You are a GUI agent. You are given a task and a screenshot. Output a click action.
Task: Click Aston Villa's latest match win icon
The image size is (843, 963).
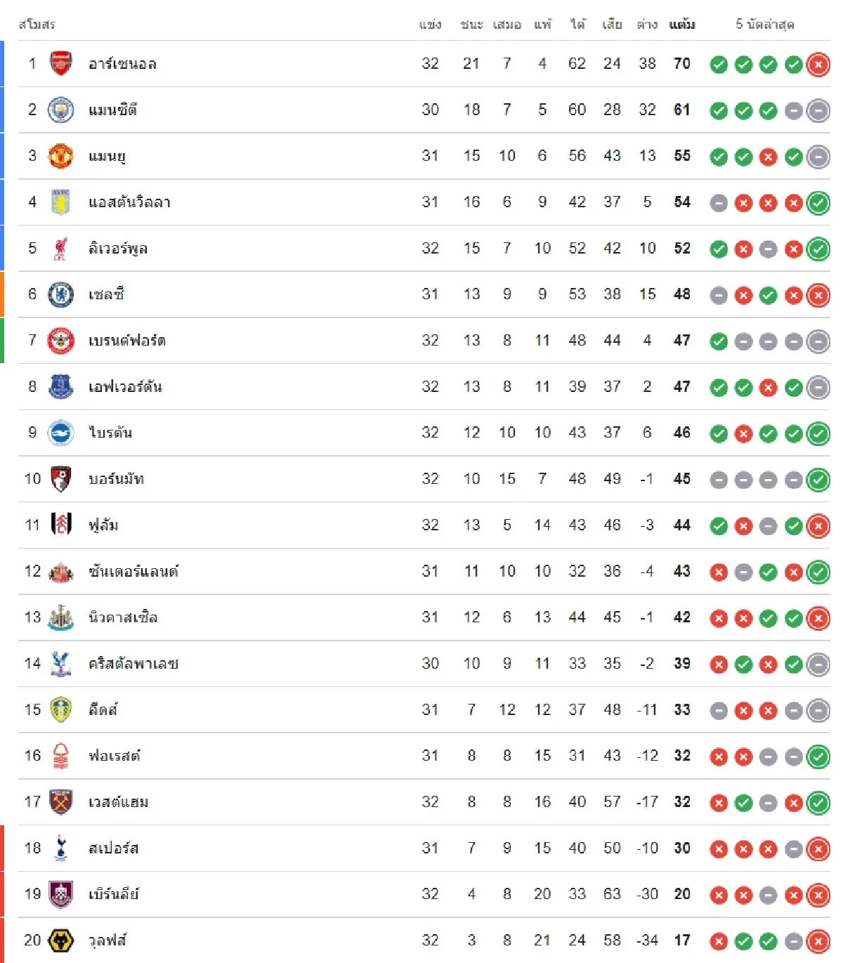tap(818, 203)
